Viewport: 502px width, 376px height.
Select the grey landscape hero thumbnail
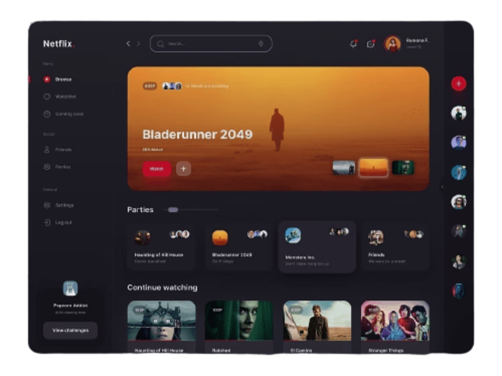[344, 168]
